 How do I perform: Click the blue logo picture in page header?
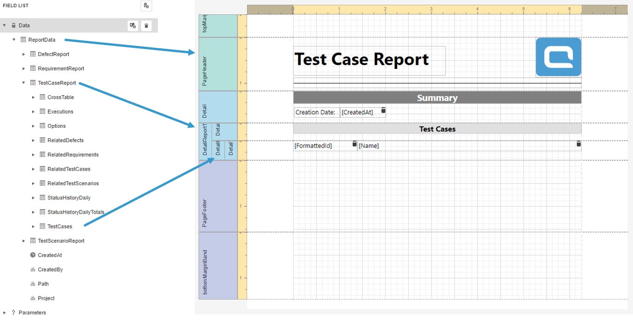[558, 57]
